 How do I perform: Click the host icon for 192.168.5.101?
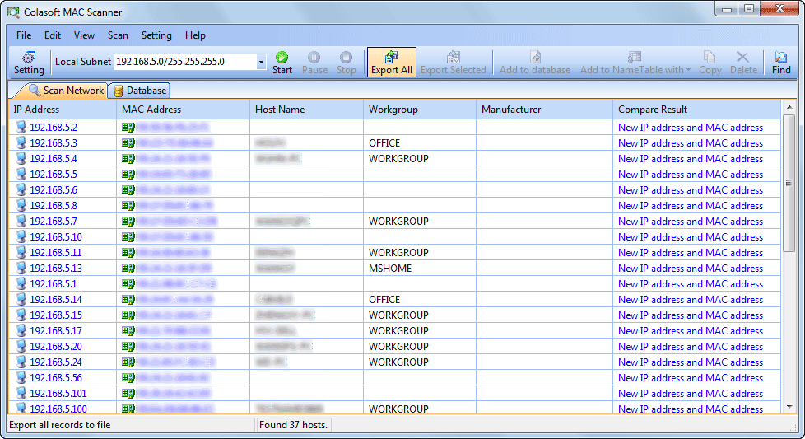[x=21, y=394]
